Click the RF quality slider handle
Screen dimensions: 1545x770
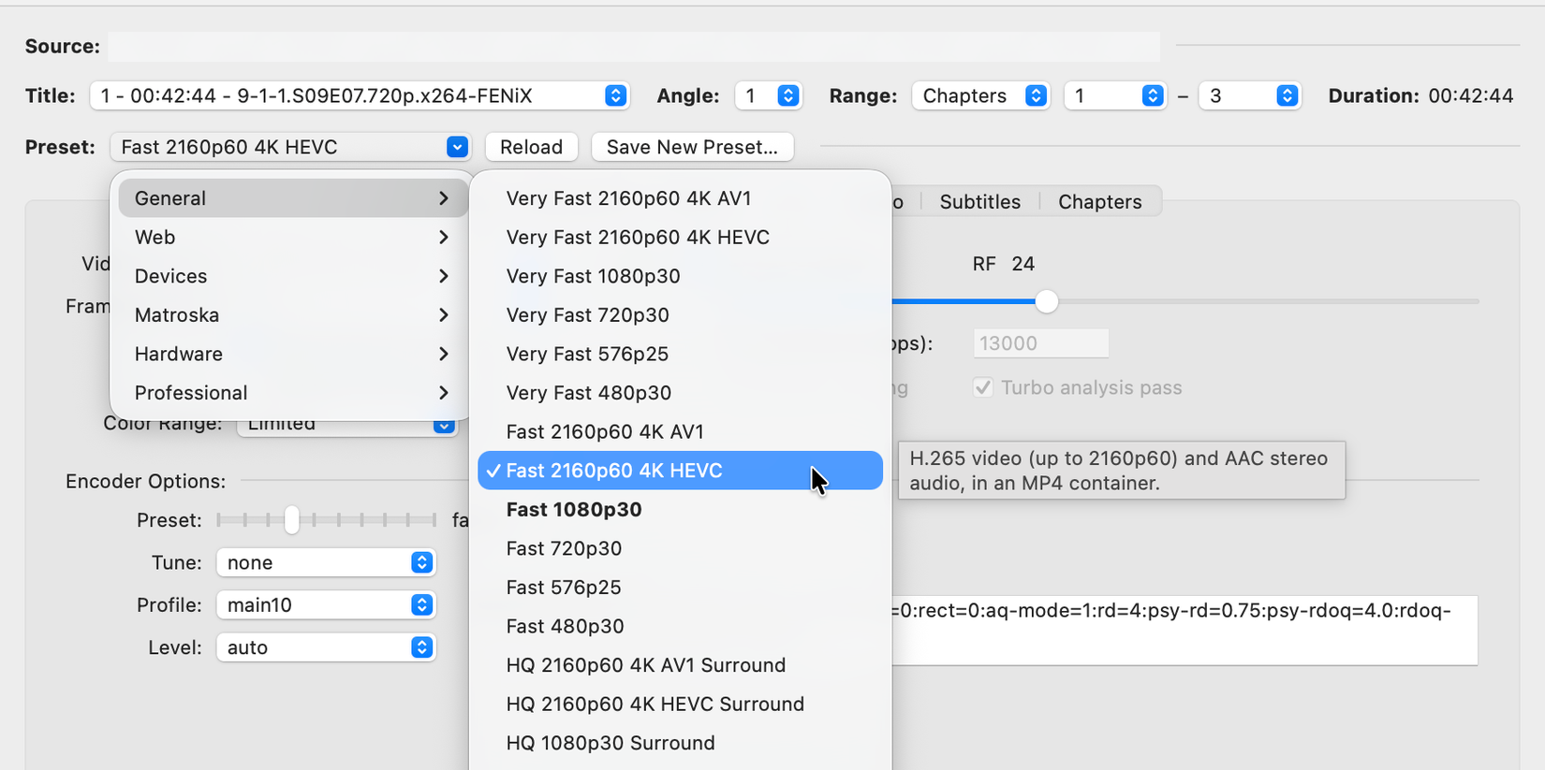click(x=1046, y=301)
